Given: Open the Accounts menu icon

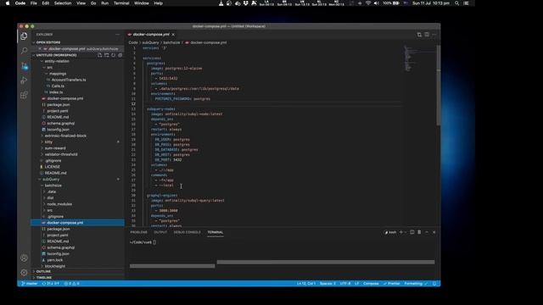Looking at the screenshot, I should [x=24, y=258].
